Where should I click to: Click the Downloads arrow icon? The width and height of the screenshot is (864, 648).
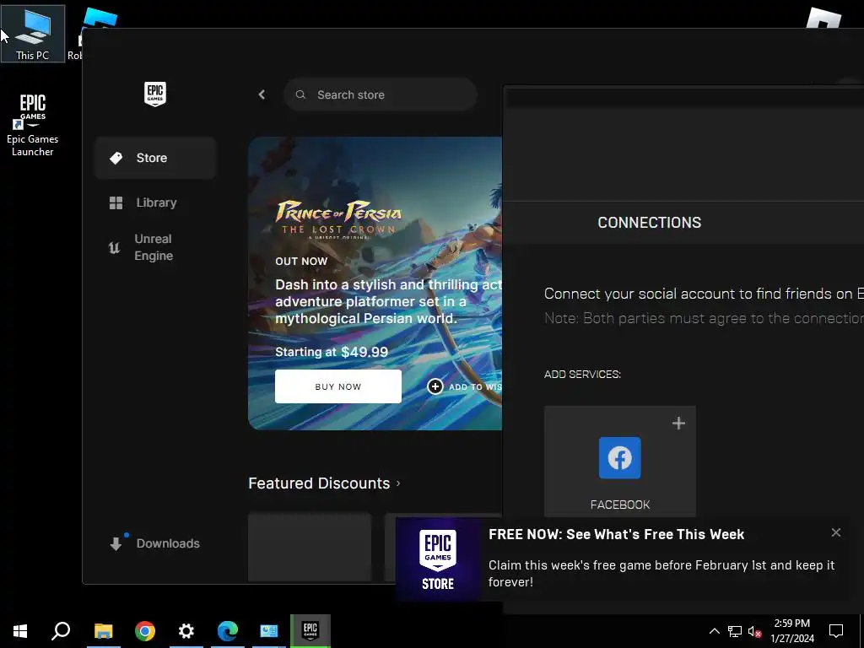click(116, 544)
